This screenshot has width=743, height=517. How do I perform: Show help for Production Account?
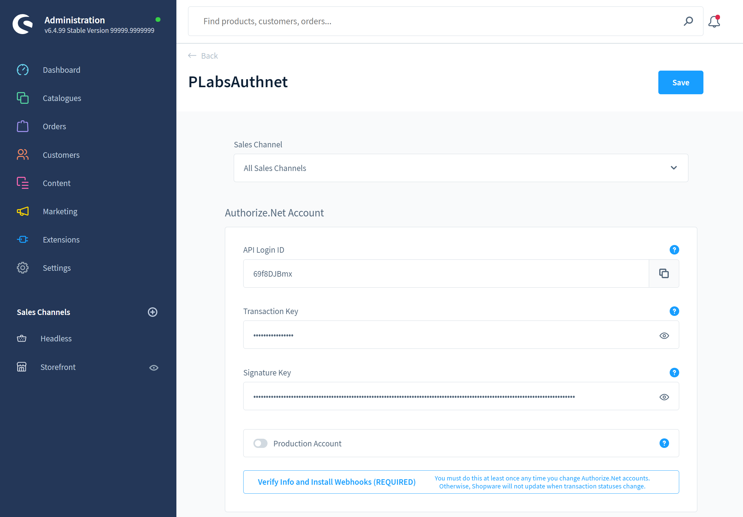point(664,443)
